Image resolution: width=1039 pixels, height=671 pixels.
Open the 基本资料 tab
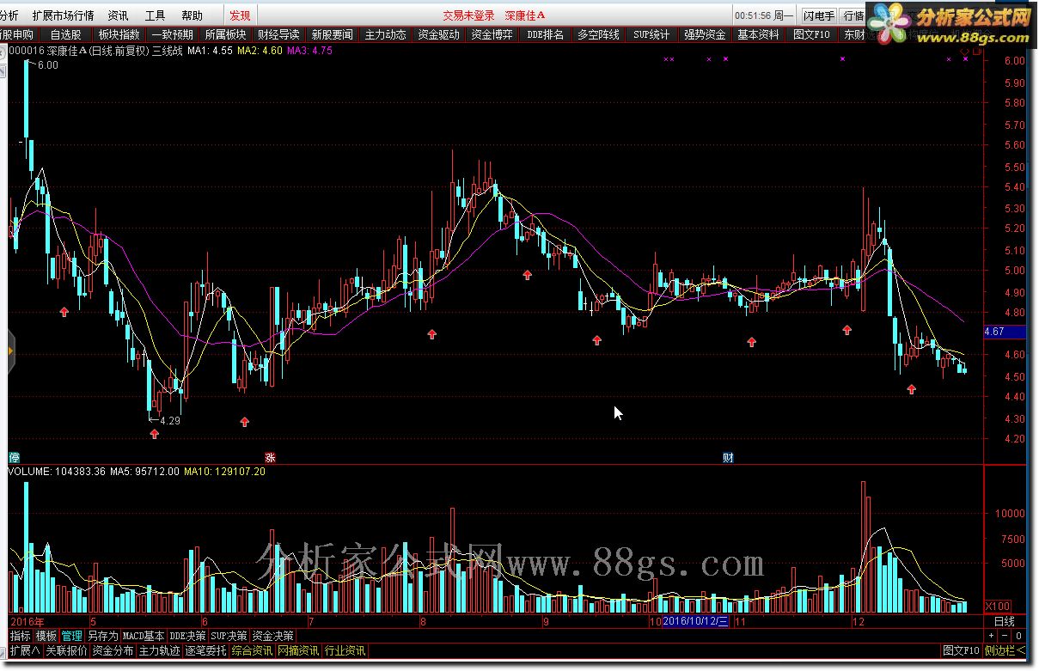(x=758, y=34)
